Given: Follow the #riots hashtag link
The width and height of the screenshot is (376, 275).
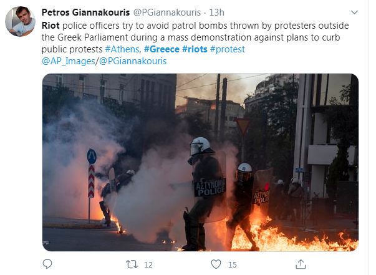Looking at the screenshot, I should click(x=195, y=49).
